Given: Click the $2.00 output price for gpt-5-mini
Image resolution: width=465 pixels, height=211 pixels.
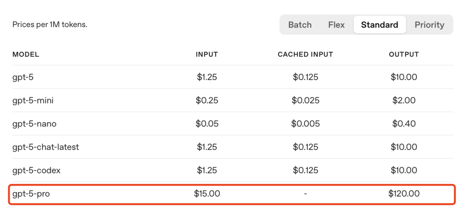Looking at the screenshot, I should click(x=403, y=100).
